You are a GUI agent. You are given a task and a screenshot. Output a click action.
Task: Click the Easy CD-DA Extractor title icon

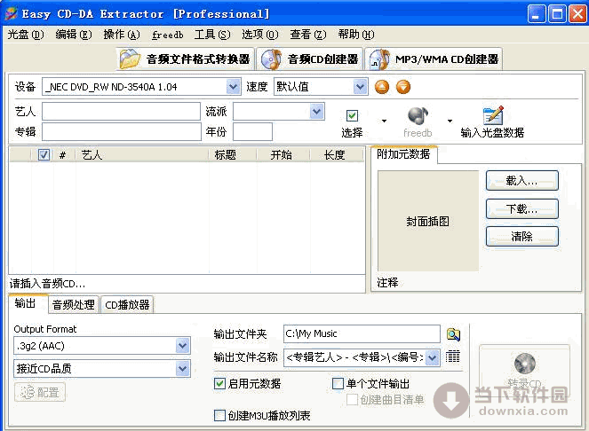click(12, 13)
